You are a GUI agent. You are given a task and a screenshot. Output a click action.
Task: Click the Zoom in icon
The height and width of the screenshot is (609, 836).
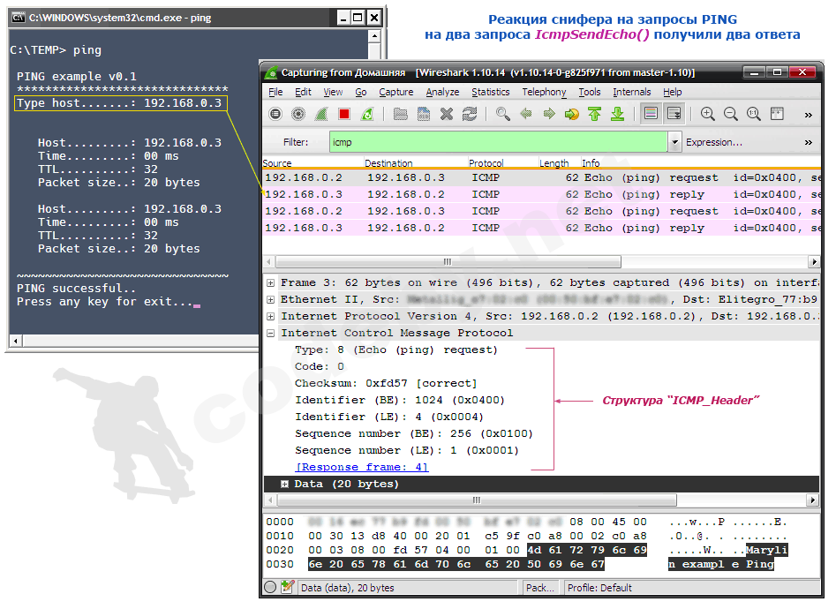pos(707,114)
